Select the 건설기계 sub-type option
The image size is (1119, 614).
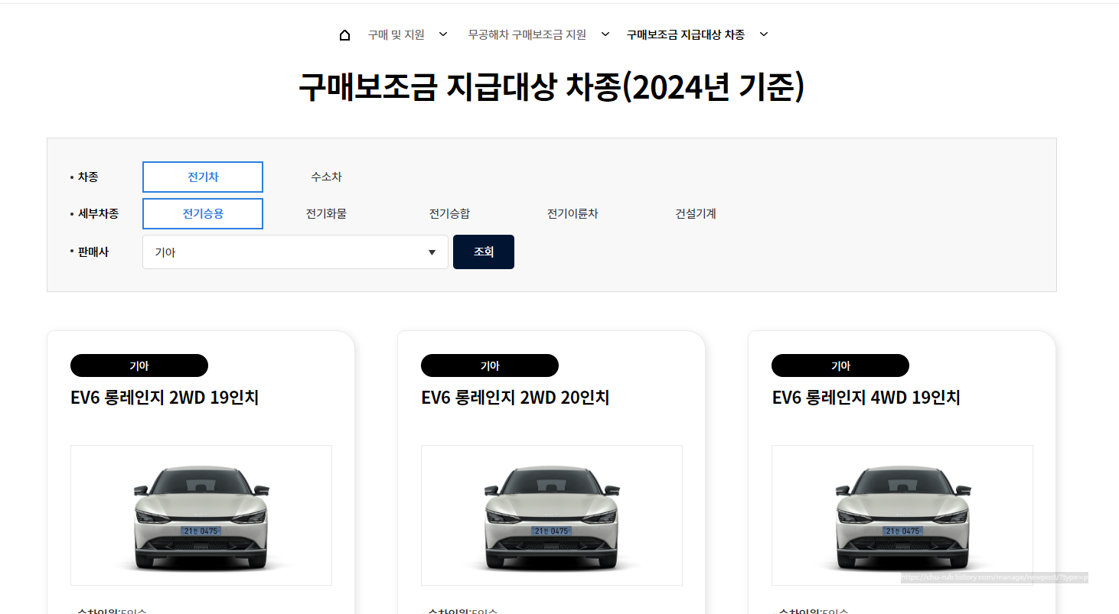coord(696,213)
